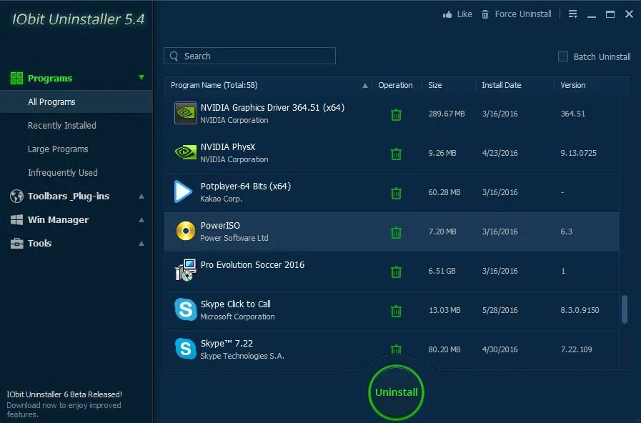The image size is (641, 423).
Task: Click the Force Uninstall trash icon
Action: point(485,15)
